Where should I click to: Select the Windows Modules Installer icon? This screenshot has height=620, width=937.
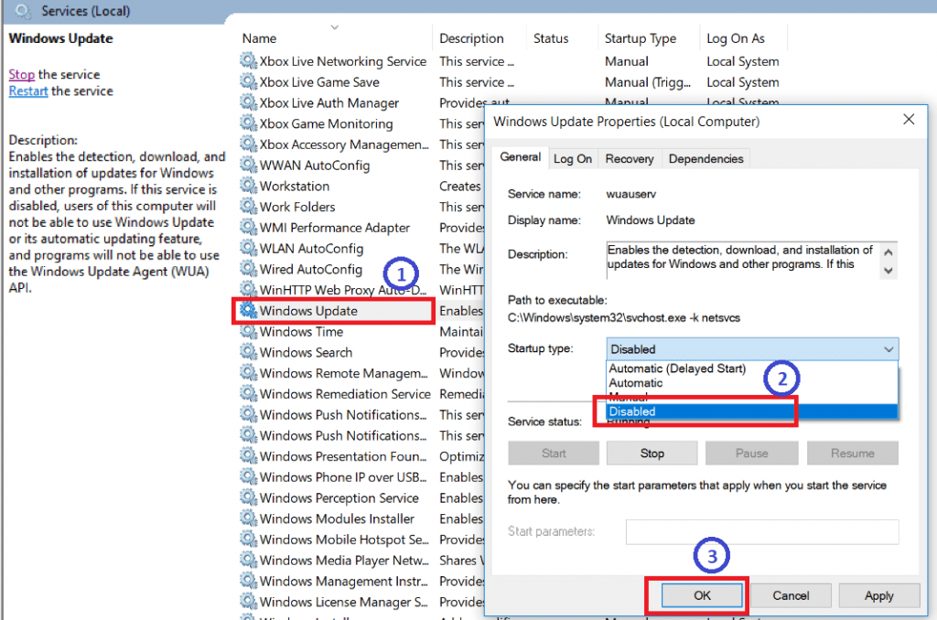(247, 518)
